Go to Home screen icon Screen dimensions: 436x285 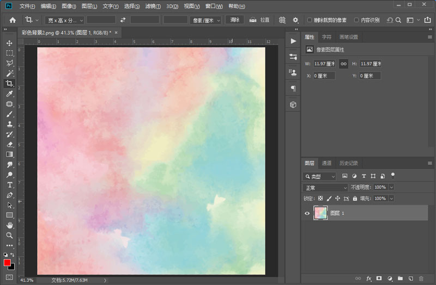point(13,20)
